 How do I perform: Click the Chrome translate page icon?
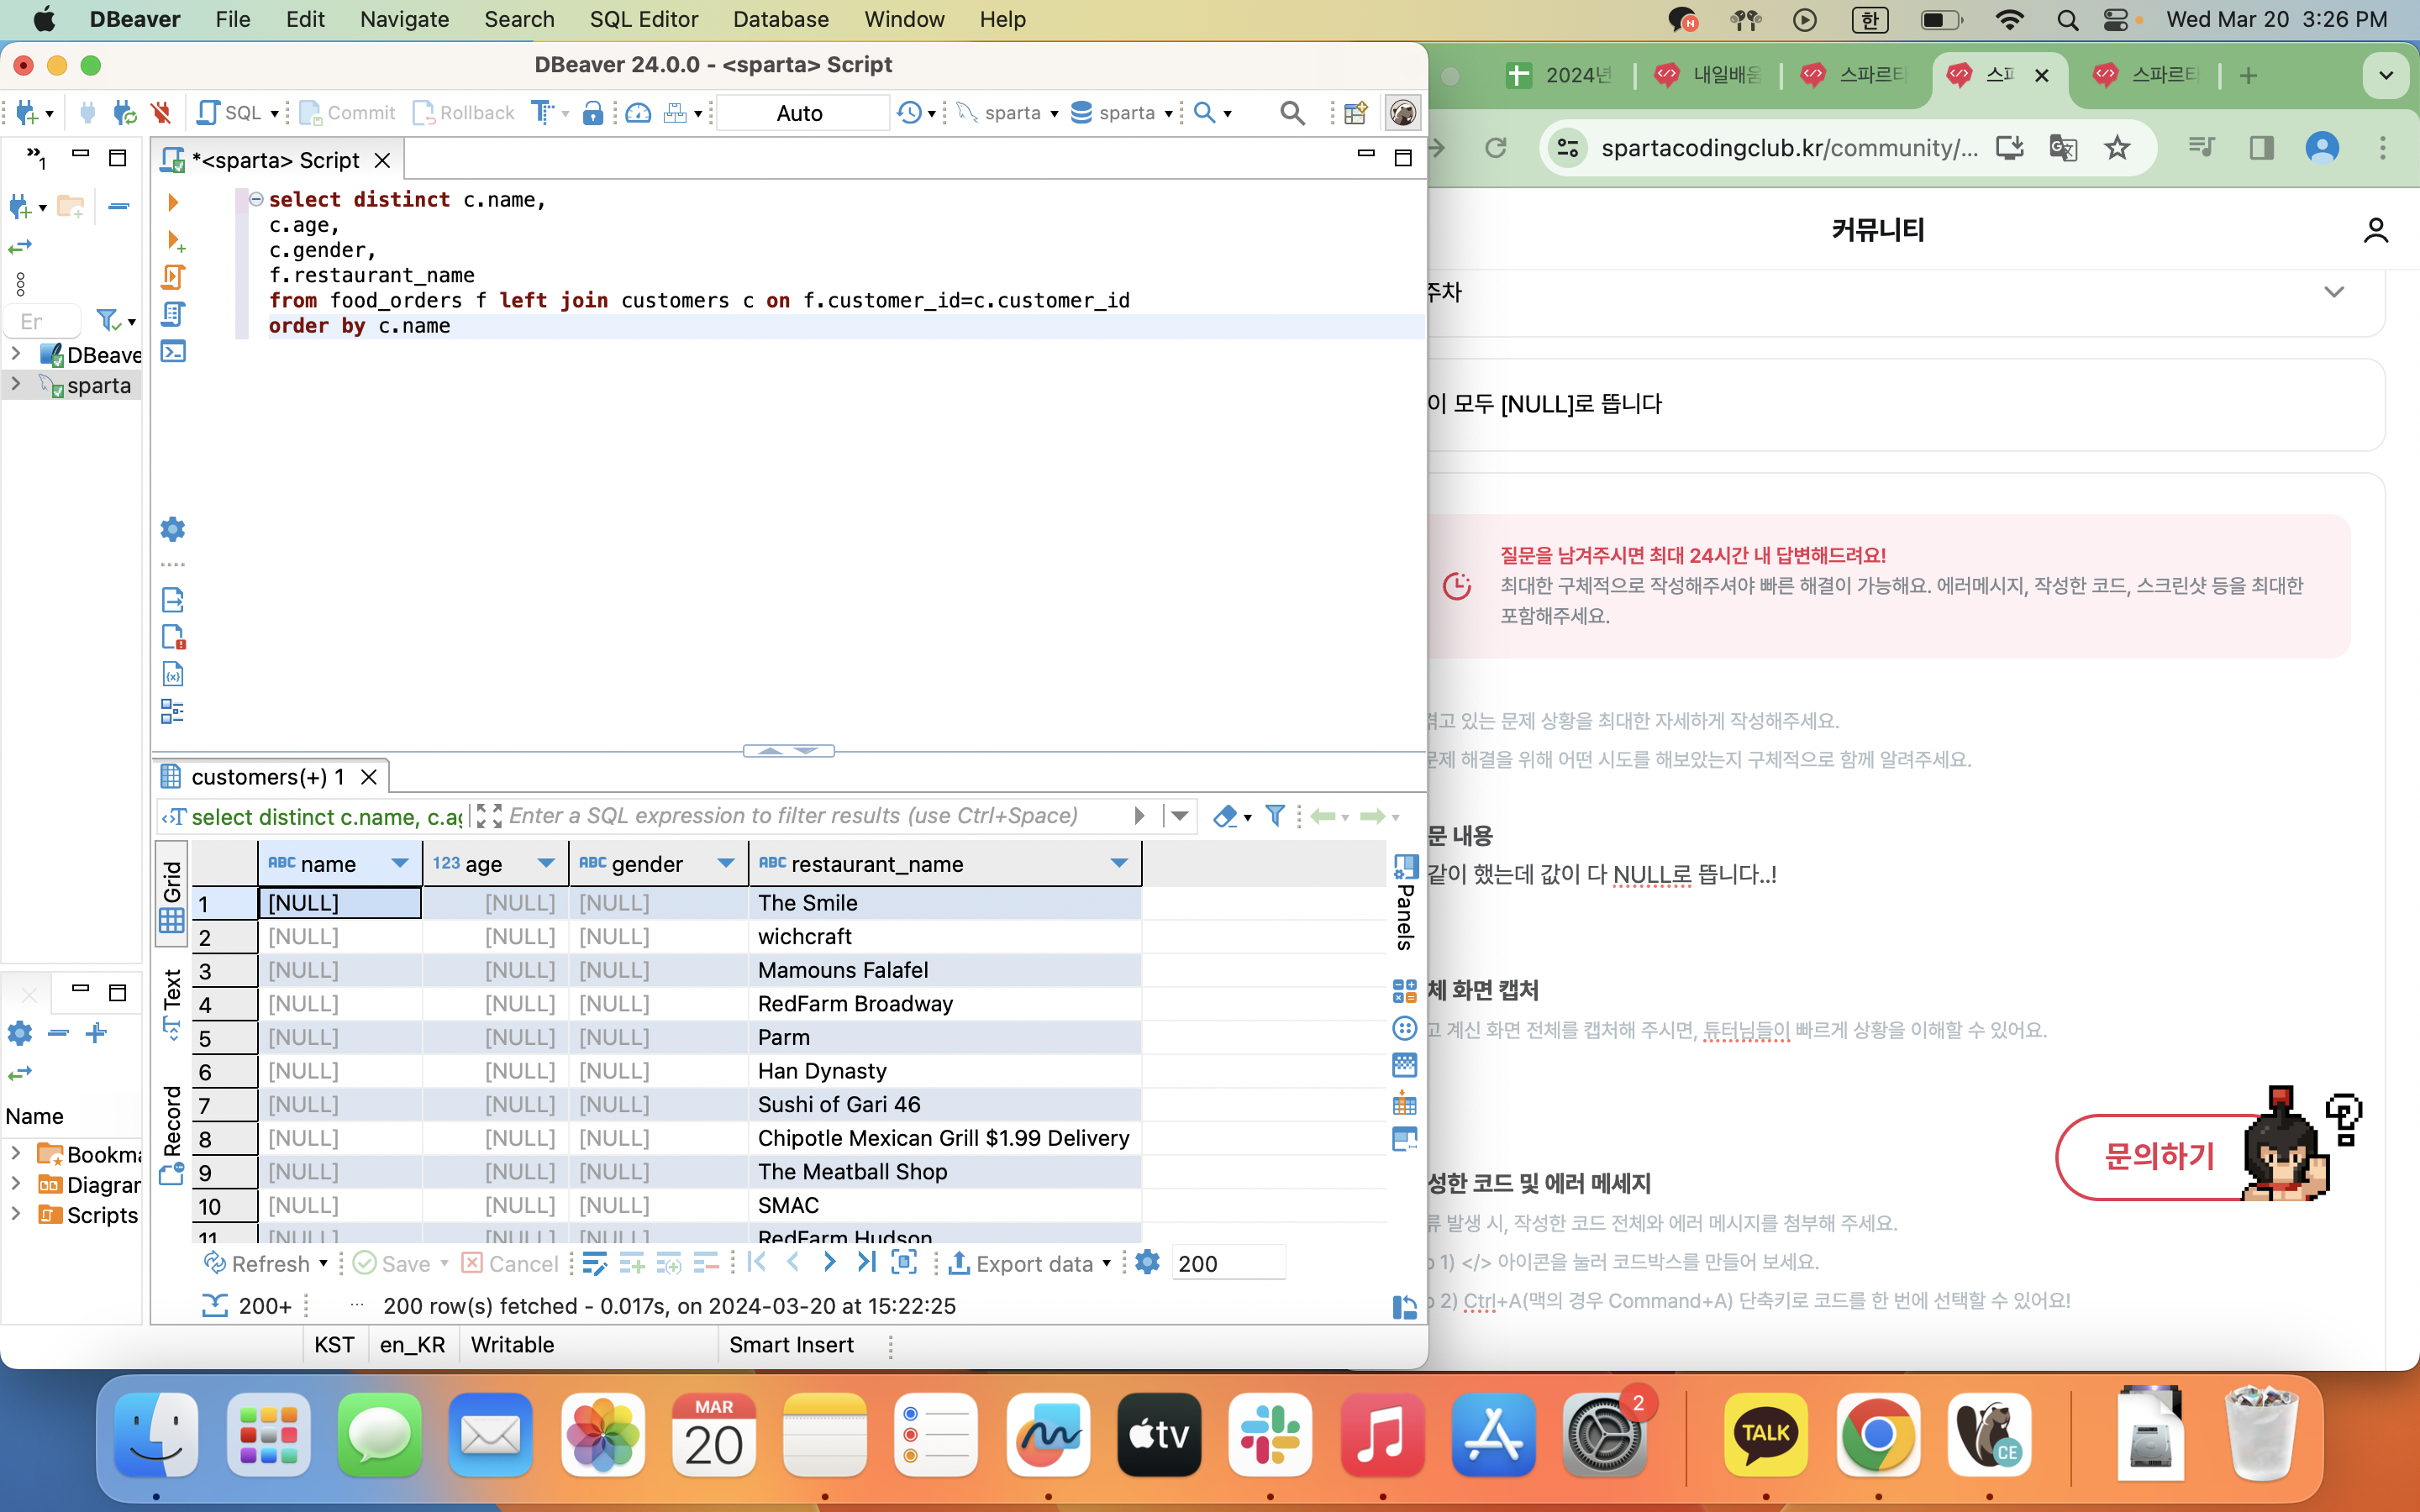point(2063,148)
